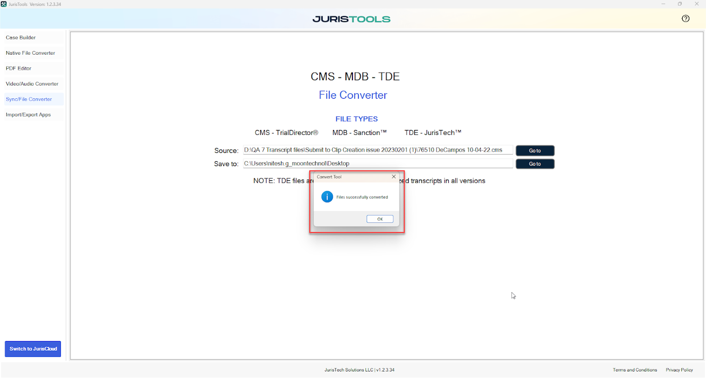The height and width of the screenshot is (378, 706).
Task: Select Sync/File Converter in the sidebar
Action: click(34, 99)
